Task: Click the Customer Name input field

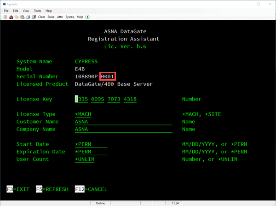Action: [x=123, y=122]
